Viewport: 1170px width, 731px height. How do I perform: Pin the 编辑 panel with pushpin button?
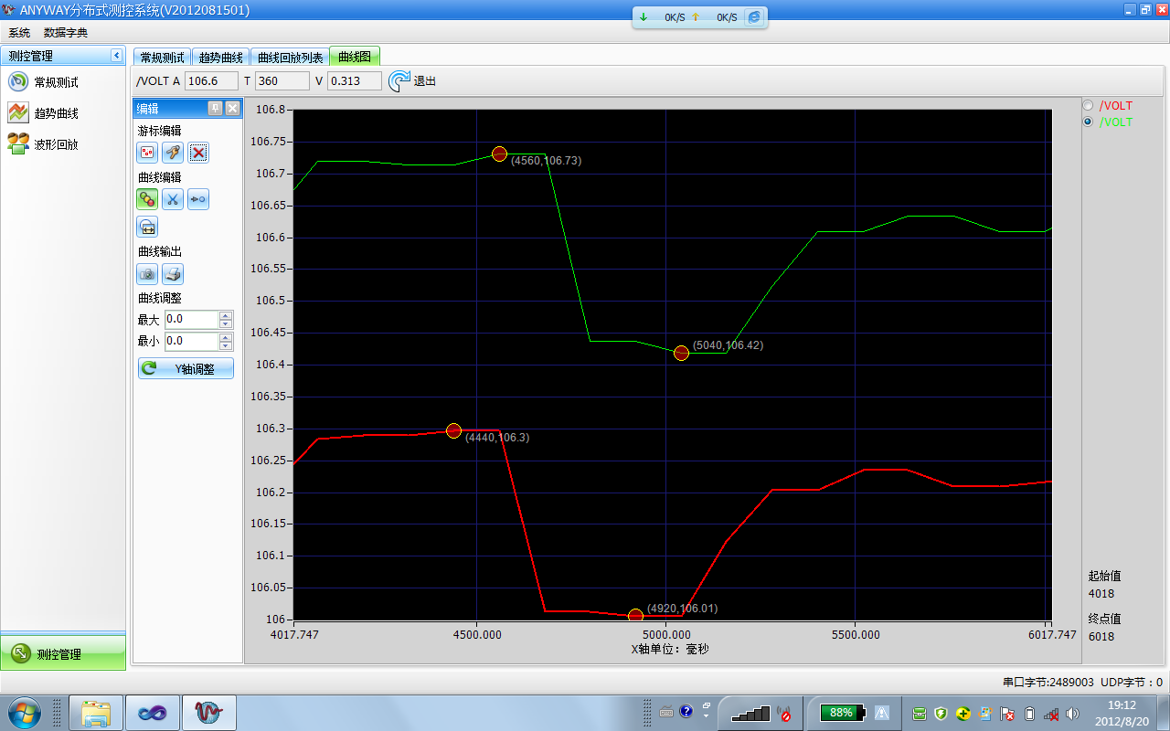216,108
